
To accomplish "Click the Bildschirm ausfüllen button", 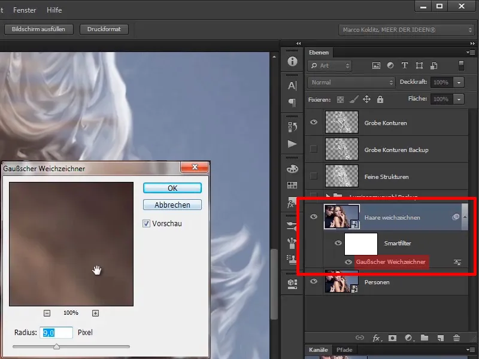I will [x=38, y=29].
